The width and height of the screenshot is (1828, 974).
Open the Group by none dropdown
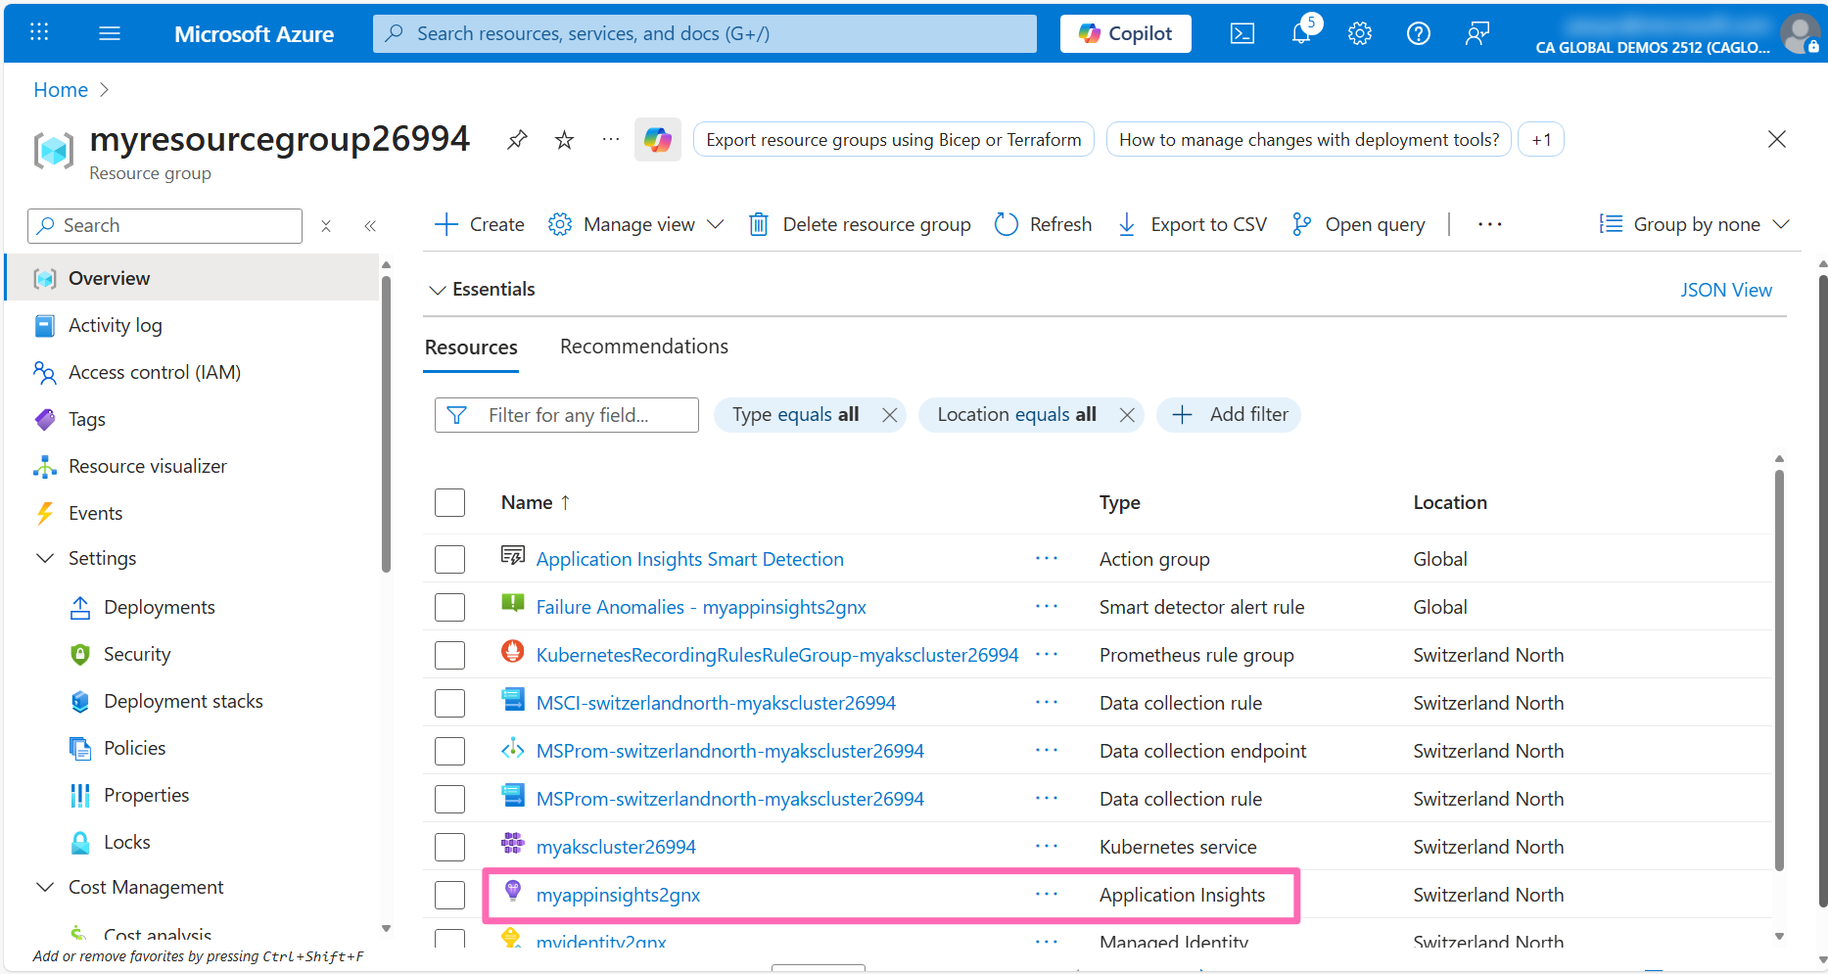pyautogui.click(x=1693, y=223)
